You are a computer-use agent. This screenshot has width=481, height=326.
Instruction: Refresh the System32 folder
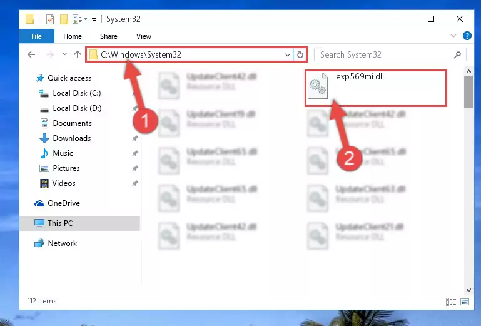(300, 54)
